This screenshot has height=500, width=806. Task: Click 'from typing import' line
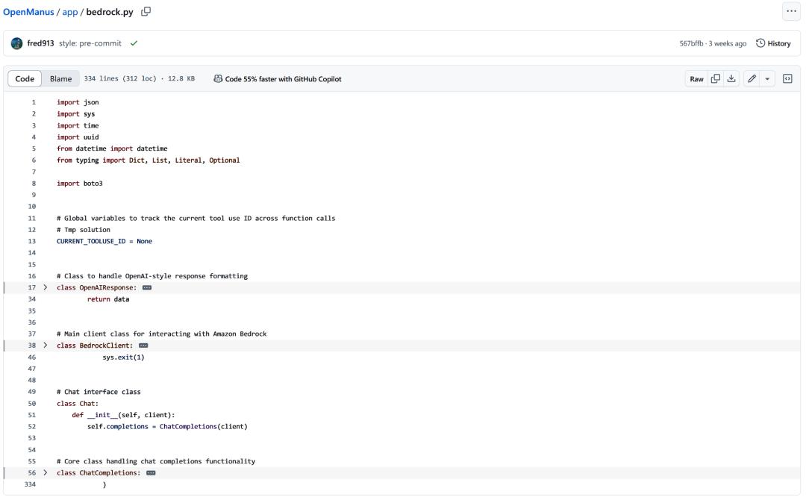pyautogui.click(x=148, y=160)
